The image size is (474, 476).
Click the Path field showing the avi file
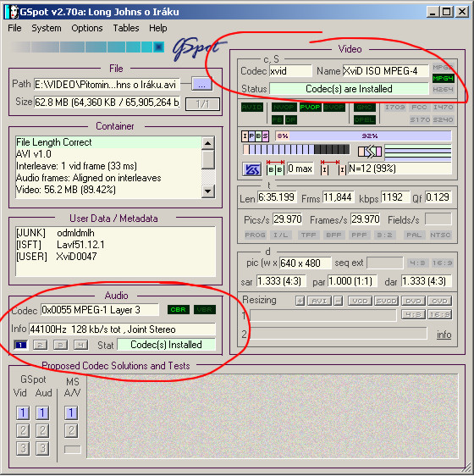107,85
